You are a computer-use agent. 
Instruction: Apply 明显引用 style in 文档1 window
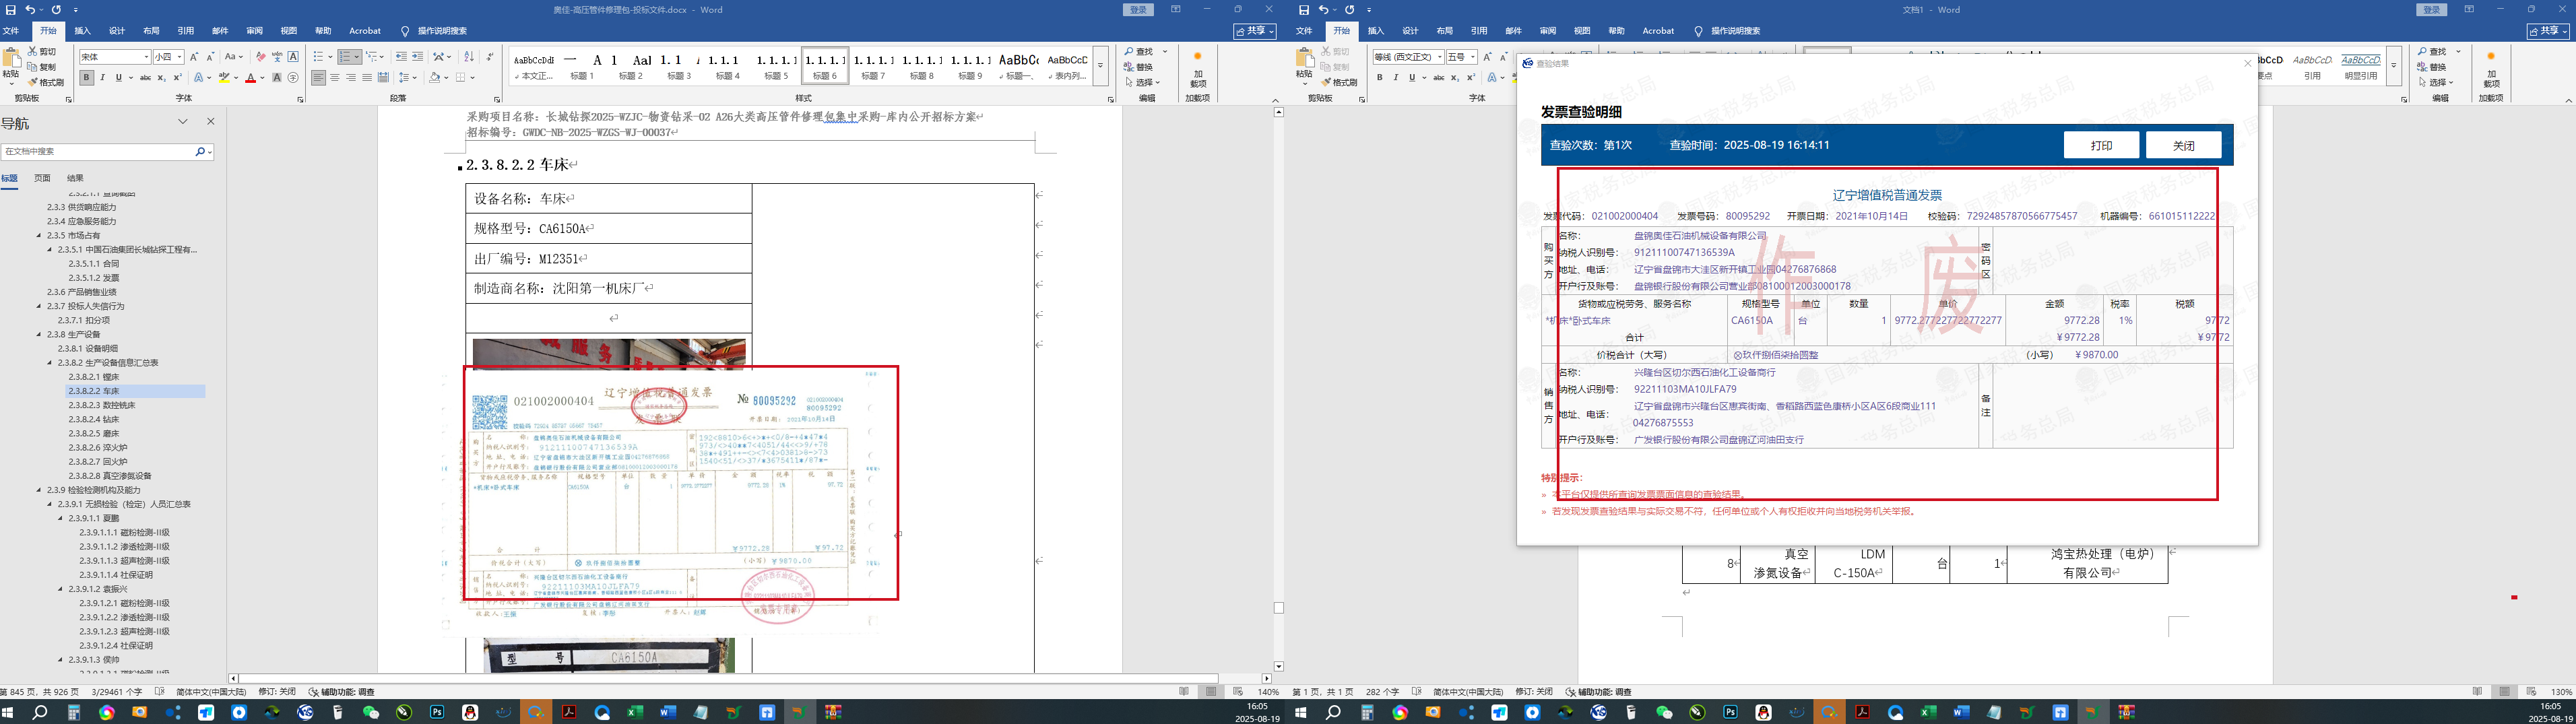[x=2360, y=66]
